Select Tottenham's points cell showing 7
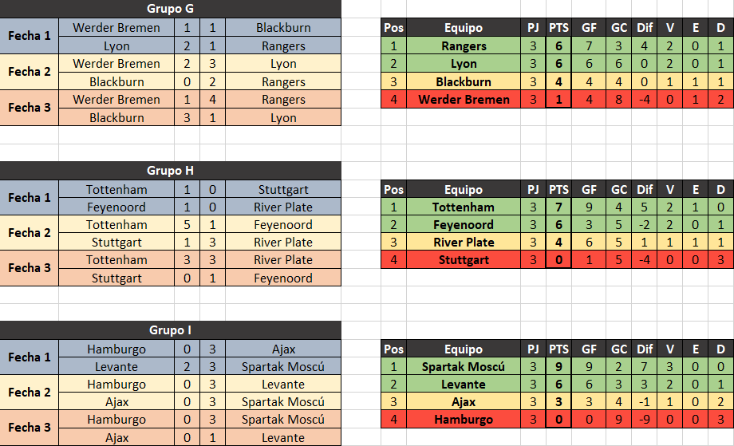This screenshot has width=734, height=446. [x=558, y=207]
